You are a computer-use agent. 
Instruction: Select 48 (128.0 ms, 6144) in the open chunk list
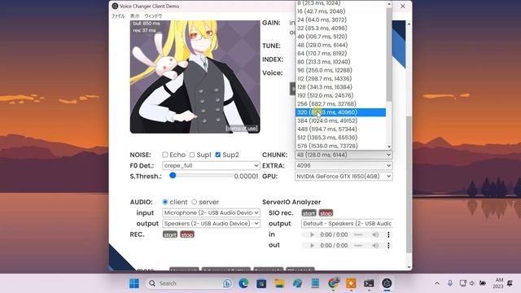tap(340, 45)
